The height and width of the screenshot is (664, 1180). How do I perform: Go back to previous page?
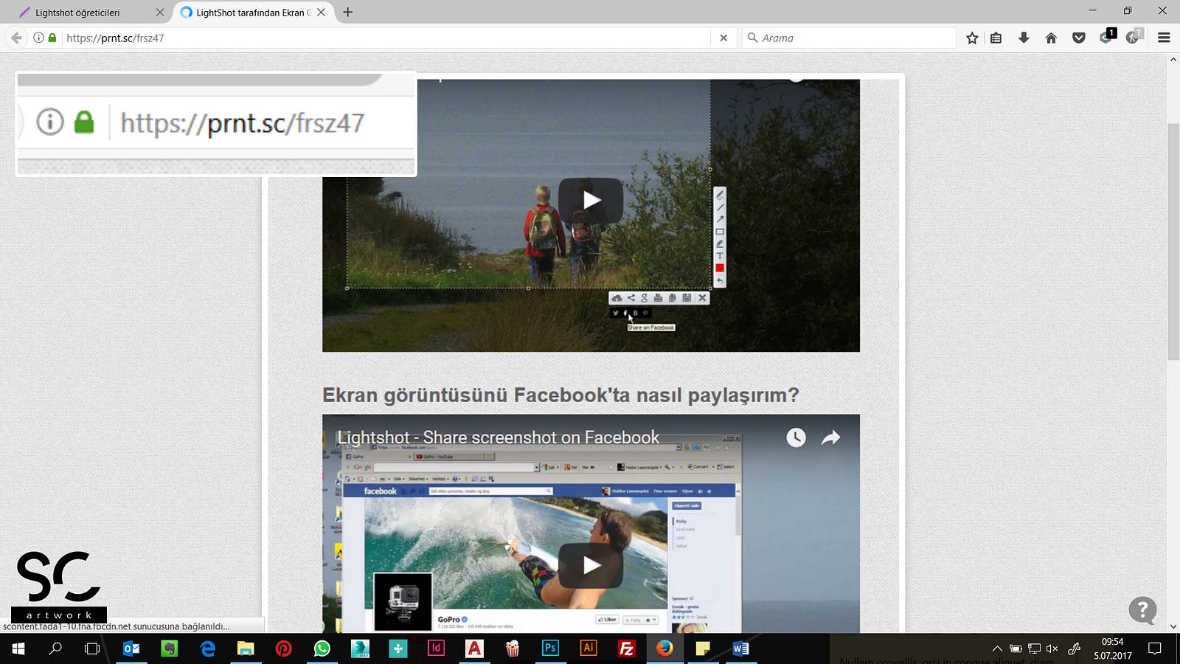click(x=16, y=38)
